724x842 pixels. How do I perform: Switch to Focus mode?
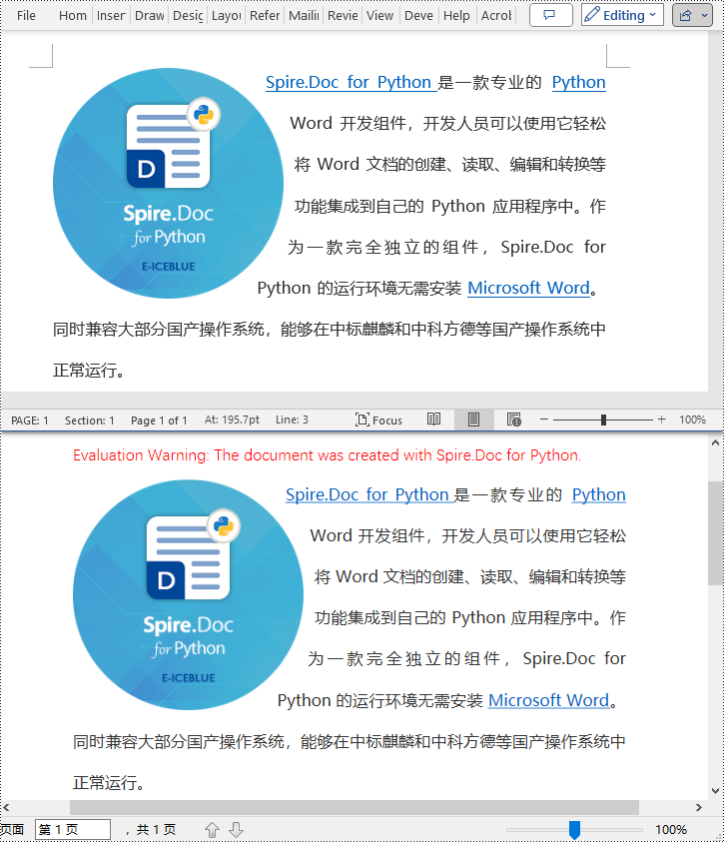378,420
